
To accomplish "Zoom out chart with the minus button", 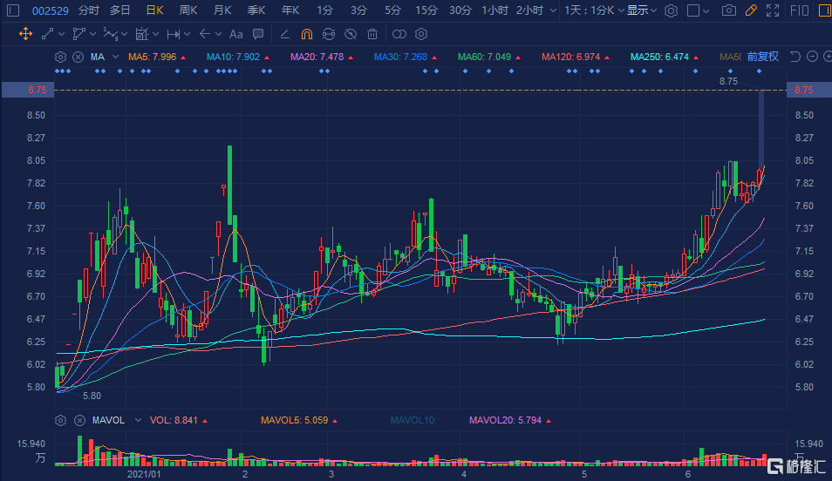I will click(812, 57).
